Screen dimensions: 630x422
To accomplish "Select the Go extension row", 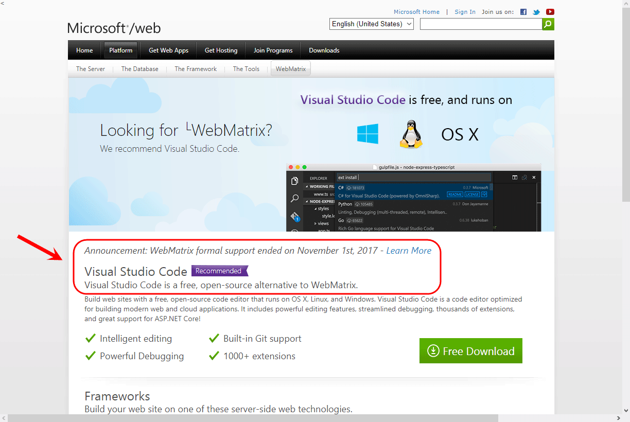I will click(413, 224).
